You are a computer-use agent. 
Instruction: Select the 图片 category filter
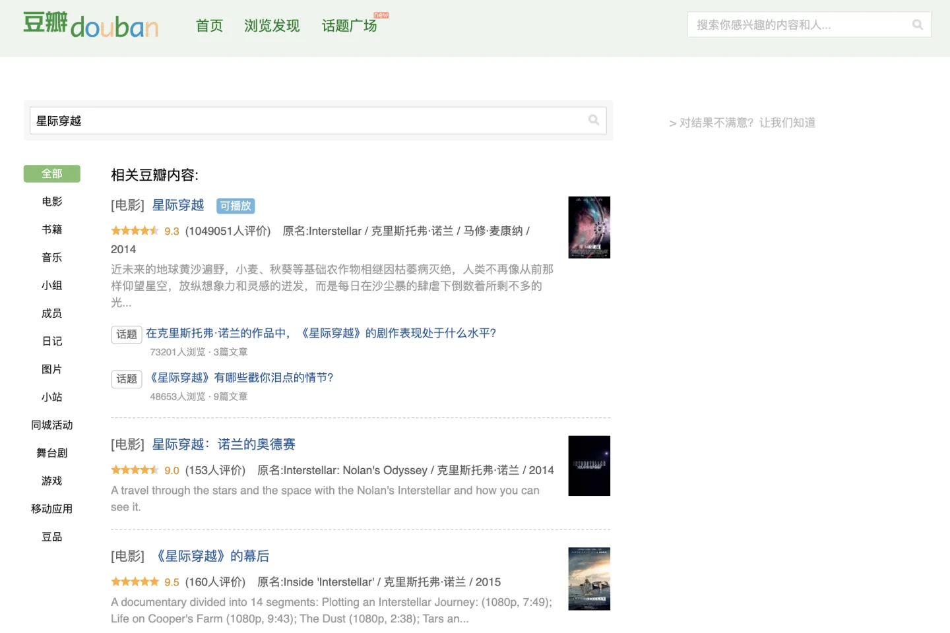click(52, 369)
